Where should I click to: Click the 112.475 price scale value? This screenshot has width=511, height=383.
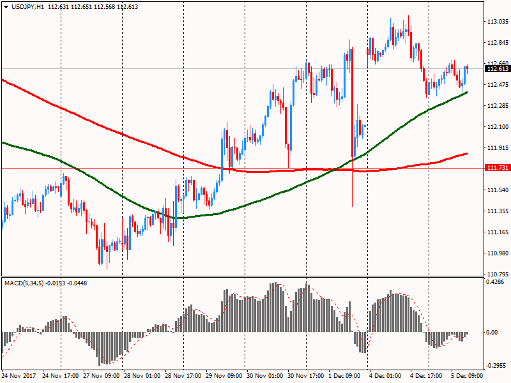498,85
